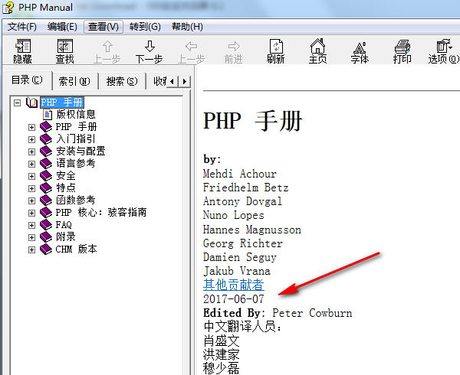This screenshot has width=460, height=375.
Task: Select the highlighted PHP 手册 root item
Action: coord(62,103)
